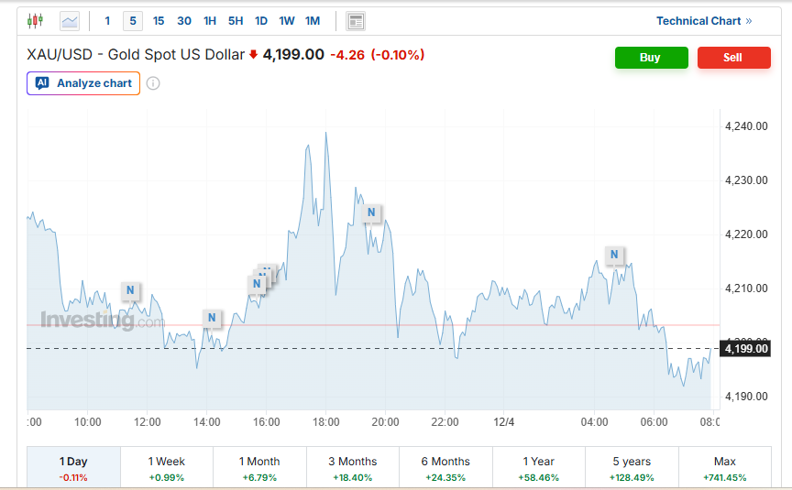Click the news marker near 11:00
The height and width of the screenshot is (490, 792).
click(x=130, y=290)
